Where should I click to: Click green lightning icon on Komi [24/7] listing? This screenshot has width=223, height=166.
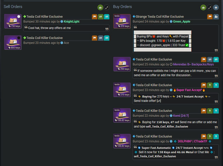pos(210,111)
